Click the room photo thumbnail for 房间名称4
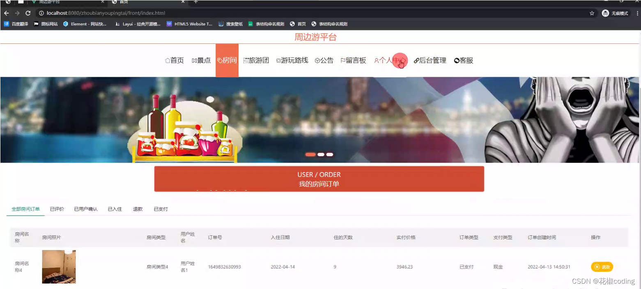 click(58, 266)
